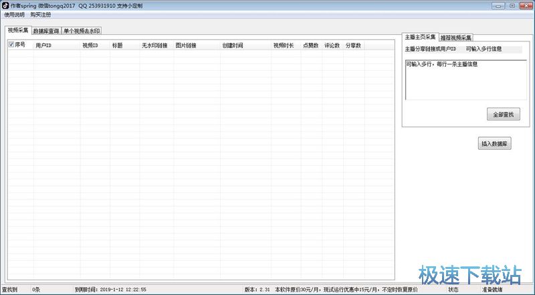Click the 插入数据库 button

click(x=494, y=144)
